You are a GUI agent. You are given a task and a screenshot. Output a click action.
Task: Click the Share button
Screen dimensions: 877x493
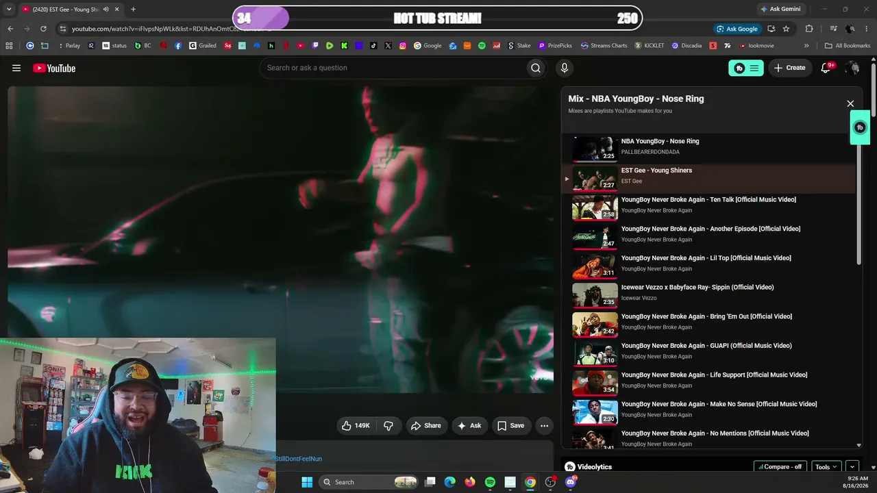tap(426, 425)
